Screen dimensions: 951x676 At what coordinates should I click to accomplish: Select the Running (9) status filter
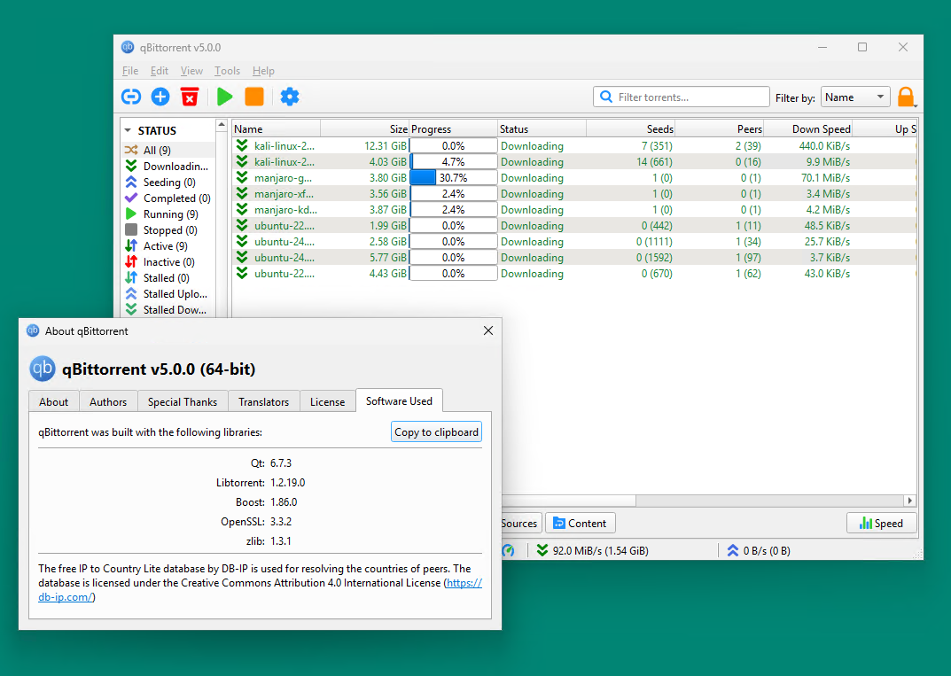click(x=168, y=214)
